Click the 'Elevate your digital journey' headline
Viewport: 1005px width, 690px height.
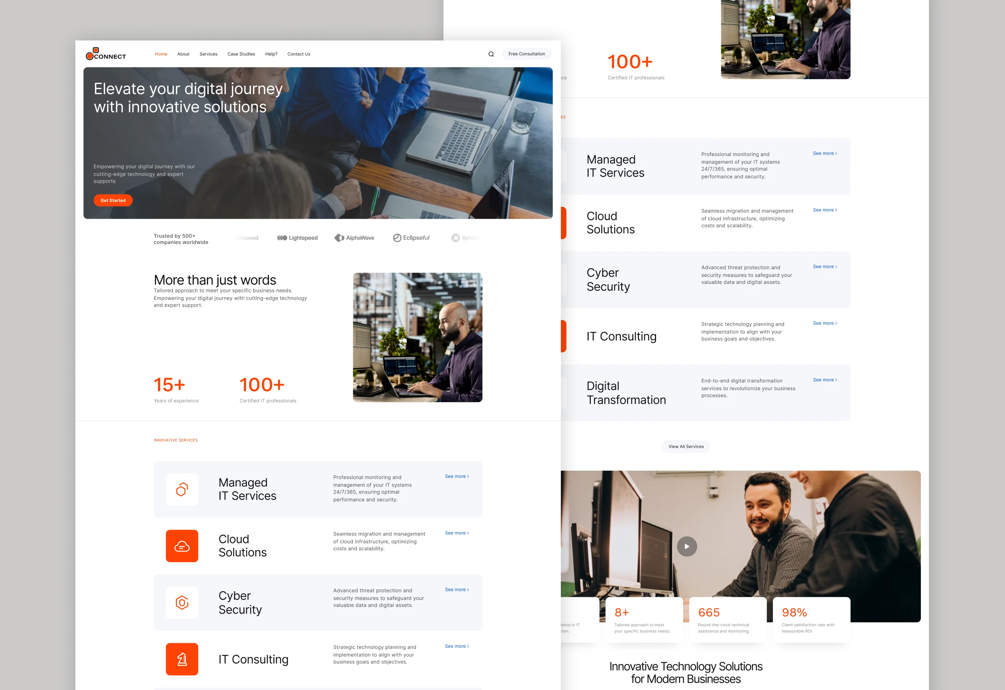click(x=188, y=98)
